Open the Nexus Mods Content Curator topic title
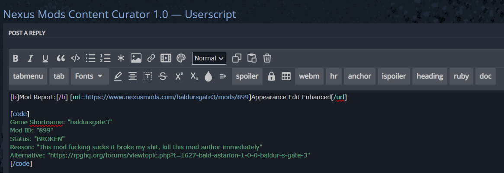The height and width of the screenshot is (173, 504). (119, 14)
